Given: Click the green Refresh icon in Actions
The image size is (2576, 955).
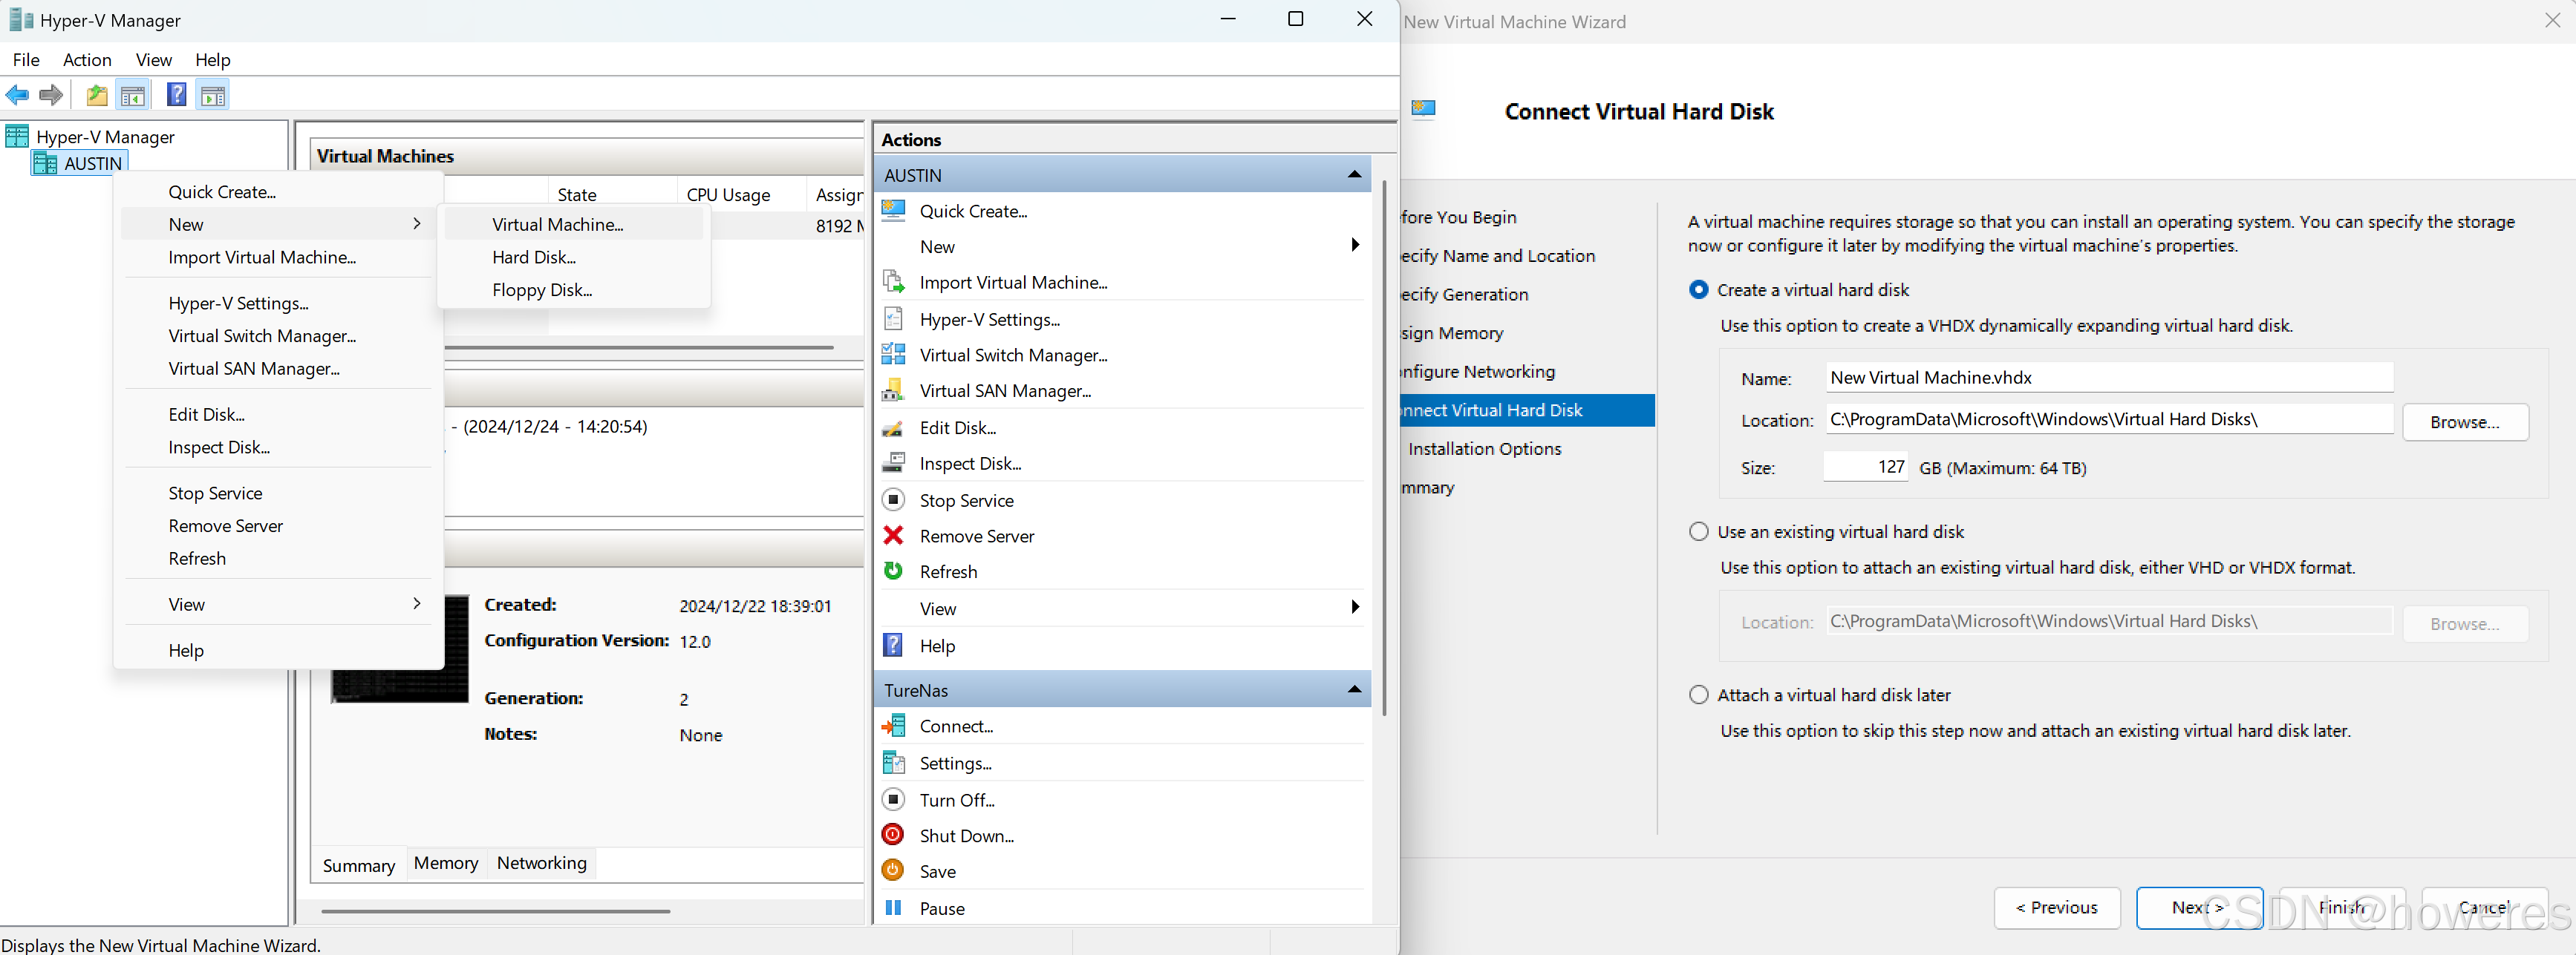Looking at the screenshot, I should tap(893, 571).
